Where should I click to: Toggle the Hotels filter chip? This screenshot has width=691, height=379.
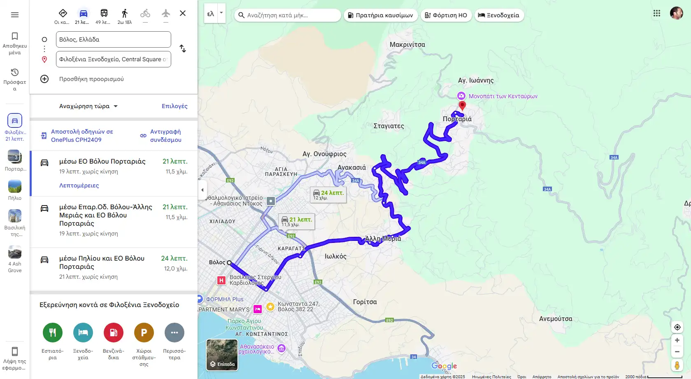pos(499,15)
